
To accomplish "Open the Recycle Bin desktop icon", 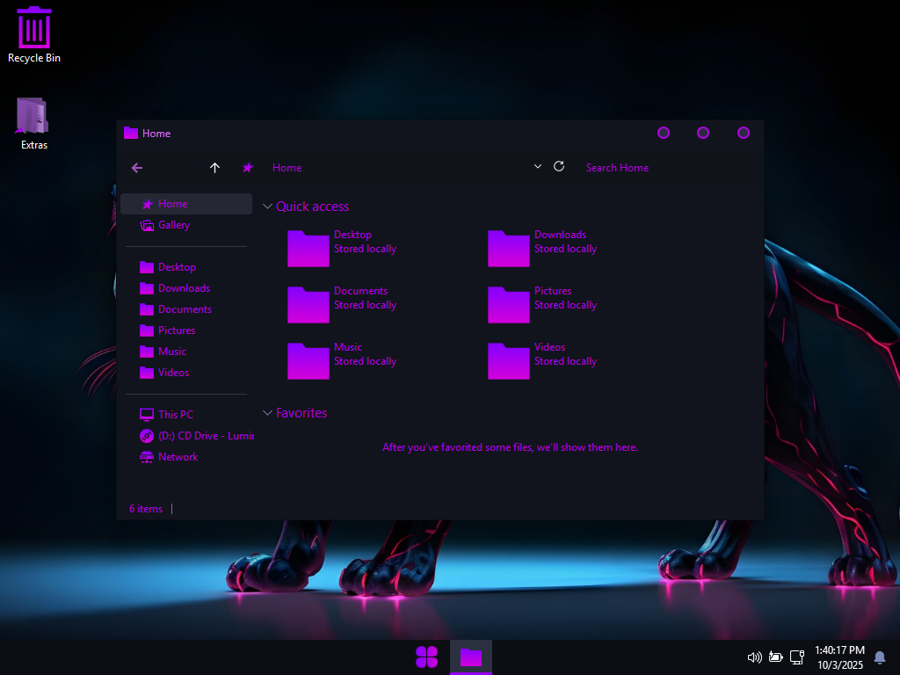I will coord(34,35).
